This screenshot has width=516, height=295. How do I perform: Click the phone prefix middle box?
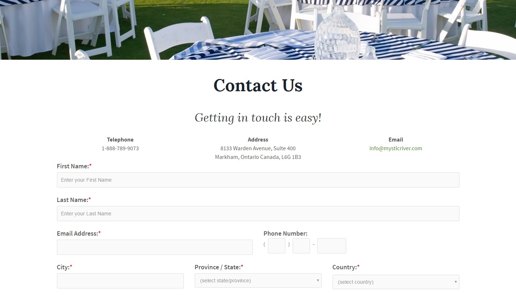(301, 246)
